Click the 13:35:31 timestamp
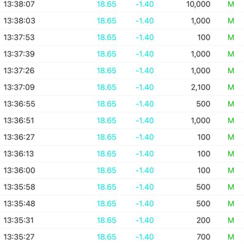The width and height of the screenshot is (244, 244). click(x=19, y=220)
